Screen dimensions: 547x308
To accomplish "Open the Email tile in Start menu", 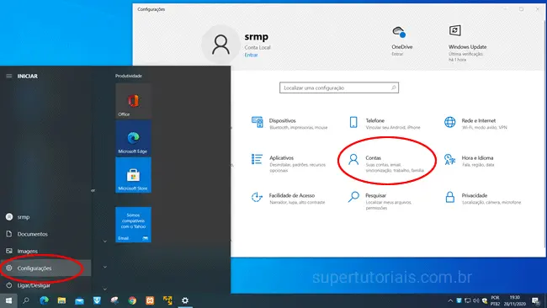I will coord(133,225).
